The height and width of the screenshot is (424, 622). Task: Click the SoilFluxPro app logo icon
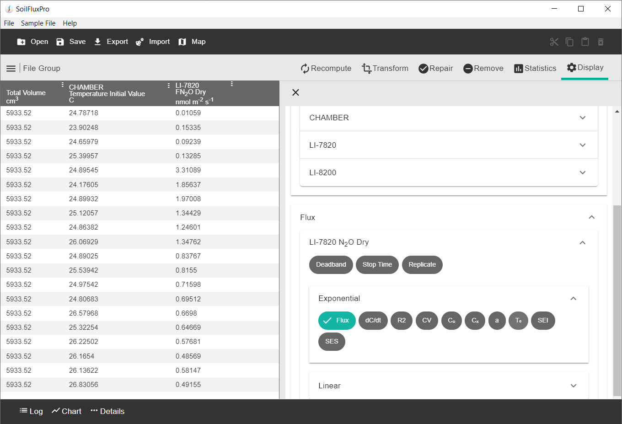pos(9,9)
